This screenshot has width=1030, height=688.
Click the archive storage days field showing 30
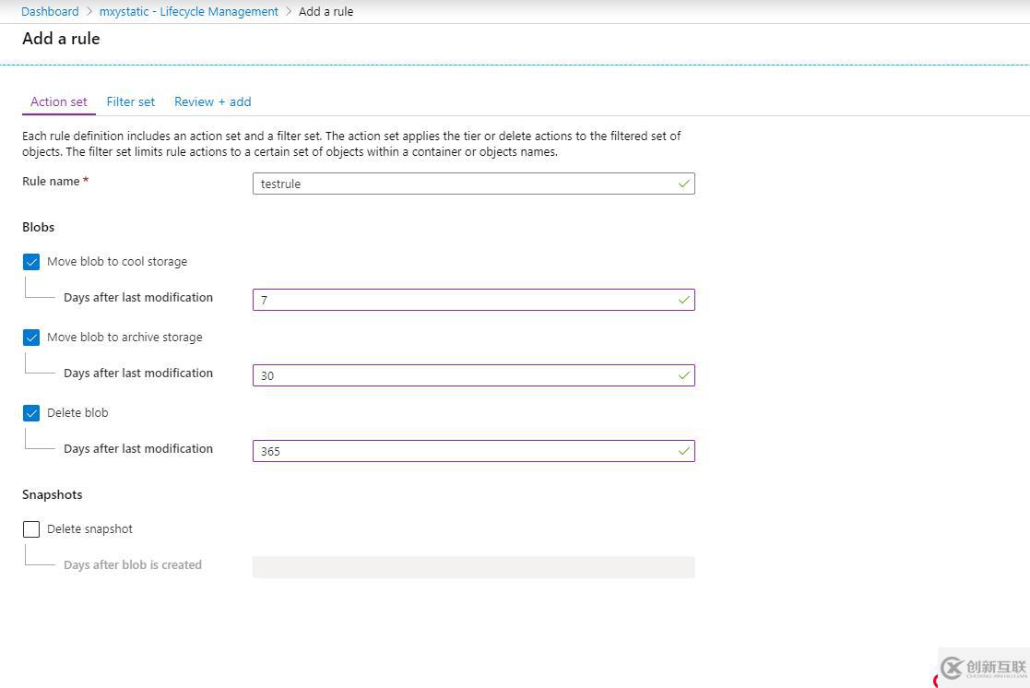tap(461, 375)
